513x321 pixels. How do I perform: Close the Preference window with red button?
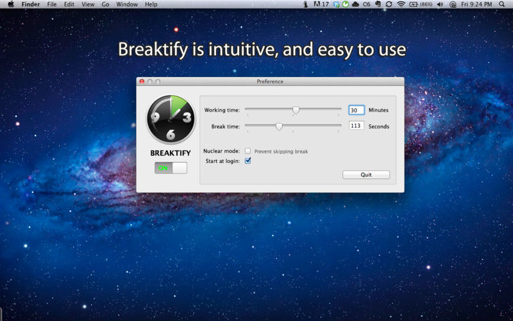(x=142, y=82)
